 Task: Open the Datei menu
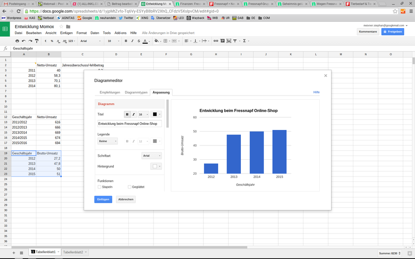(x=18, y=33)
